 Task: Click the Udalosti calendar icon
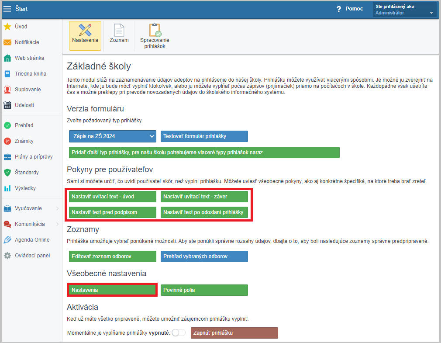point(7,105)
